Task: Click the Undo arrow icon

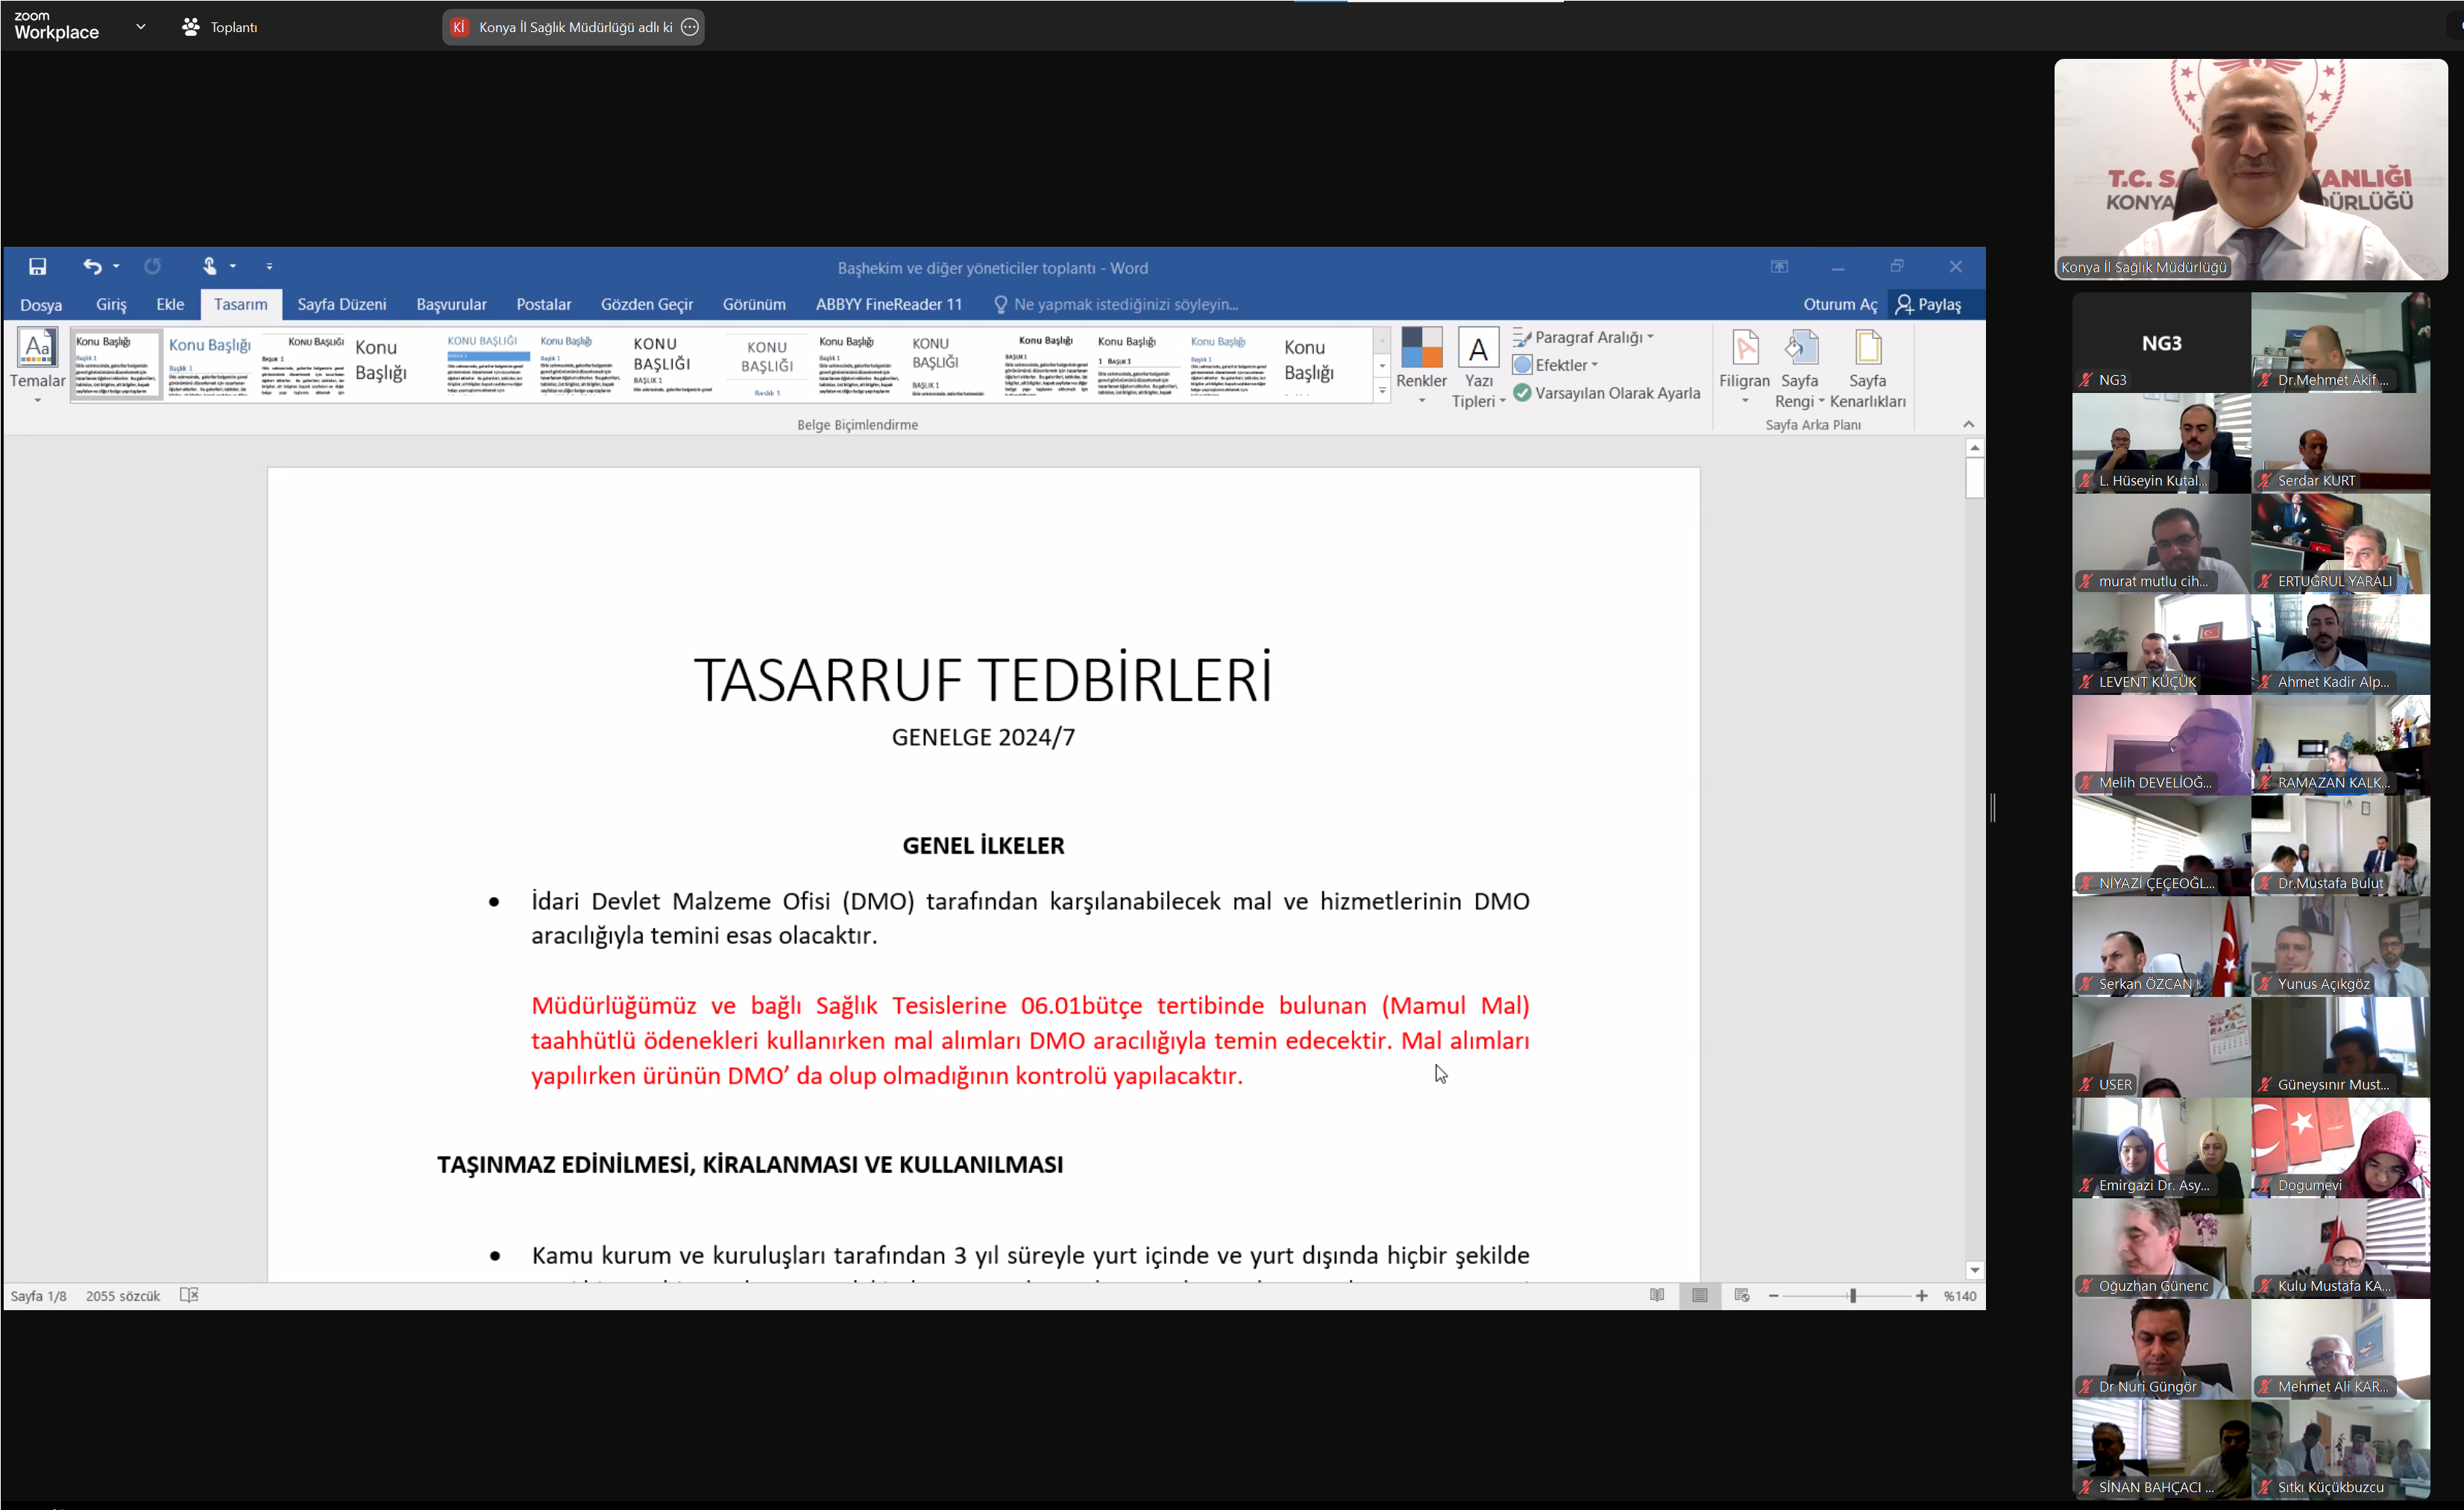Action: [92, 266]
